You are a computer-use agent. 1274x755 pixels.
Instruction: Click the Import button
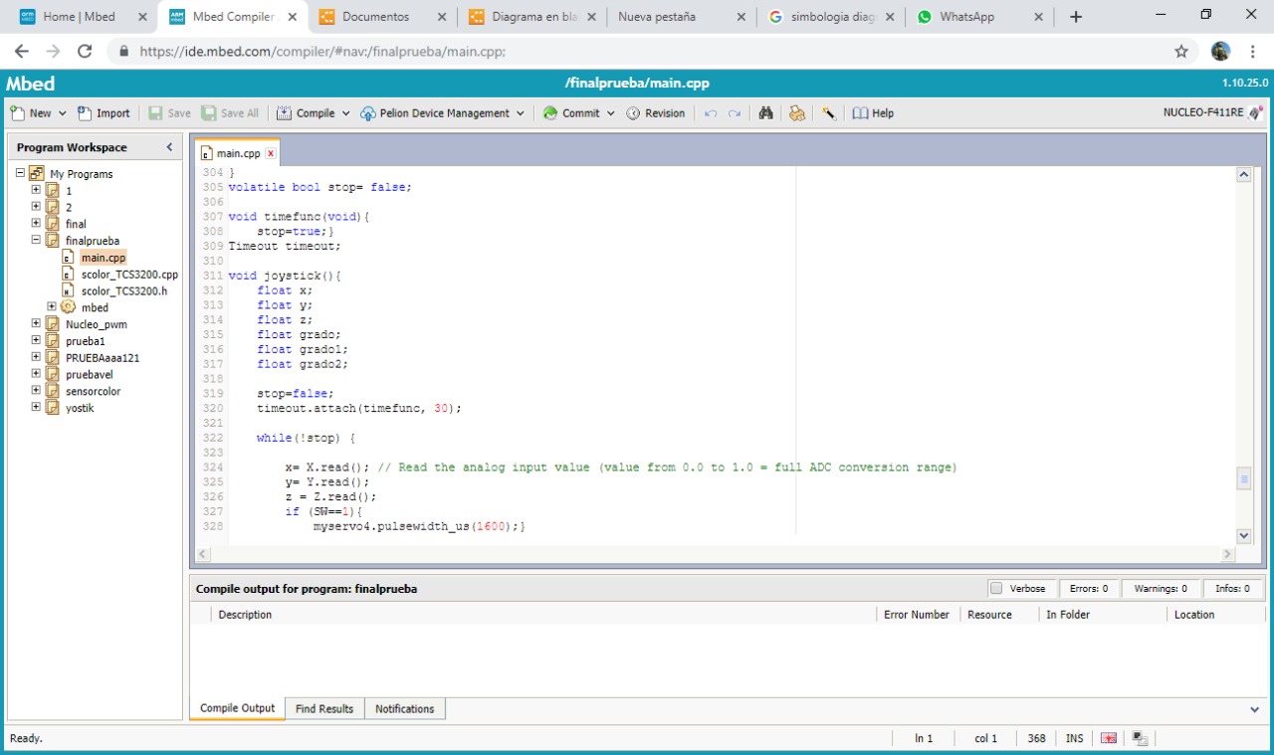(105, 113)
